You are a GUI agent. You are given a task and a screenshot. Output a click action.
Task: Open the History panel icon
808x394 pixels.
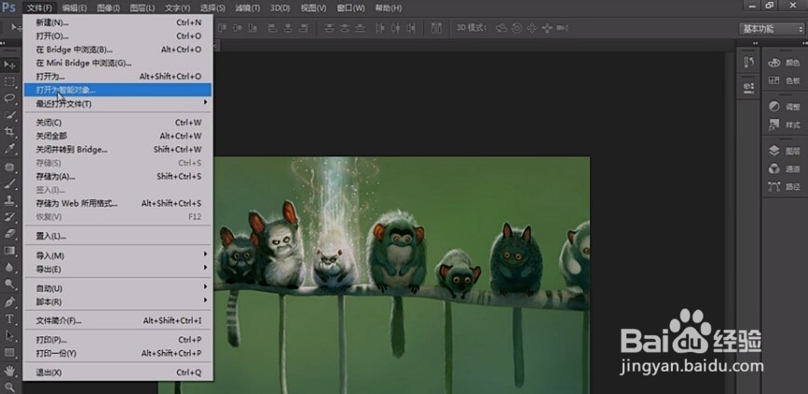click(x=748, y=62)
